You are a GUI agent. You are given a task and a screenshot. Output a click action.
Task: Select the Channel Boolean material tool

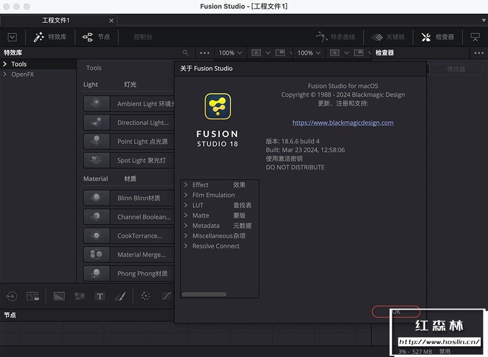coord(129,216)
